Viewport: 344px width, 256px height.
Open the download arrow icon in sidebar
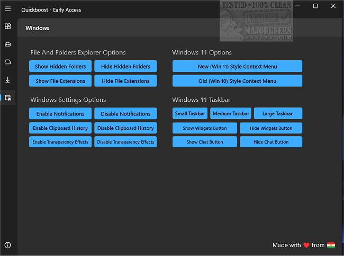click(x=8, y=80)
